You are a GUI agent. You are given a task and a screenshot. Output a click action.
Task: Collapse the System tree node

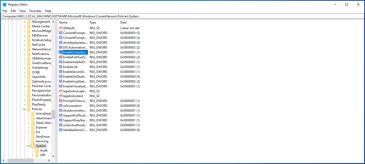click(x=29, y=146)
